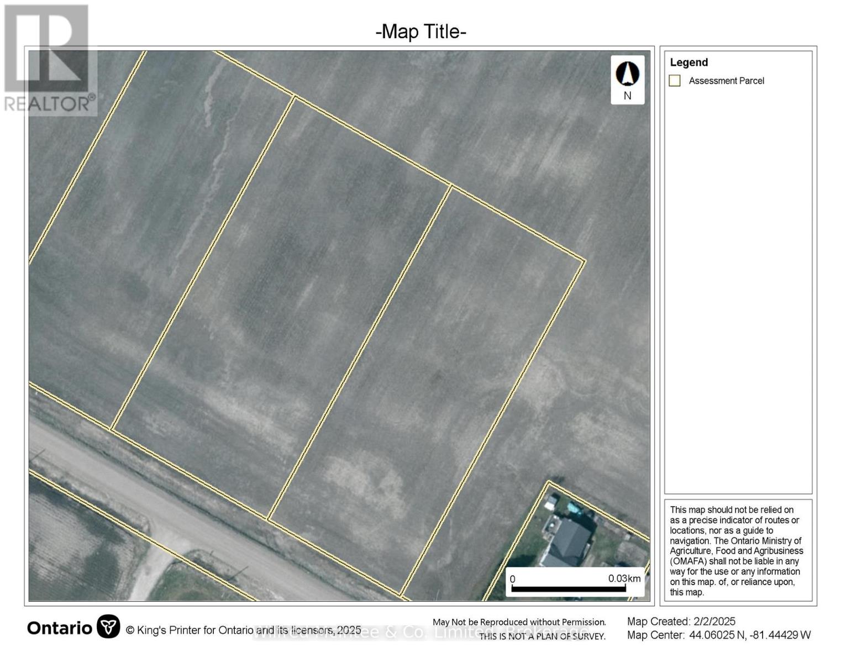This screenshot has height=663, width=841.
Task: Click the Map Center coordinates text
Action: [x=719, y=635]
